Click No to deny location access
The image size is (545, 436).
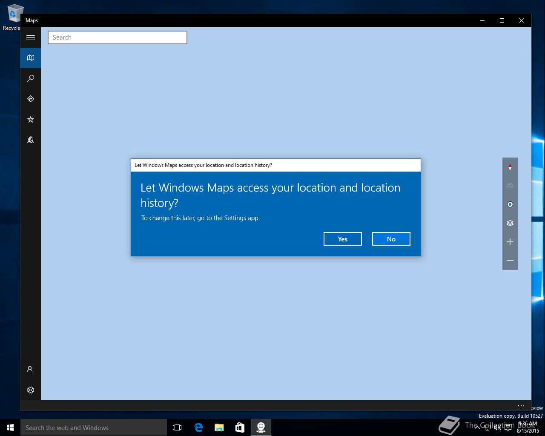(x=391, y=239)
